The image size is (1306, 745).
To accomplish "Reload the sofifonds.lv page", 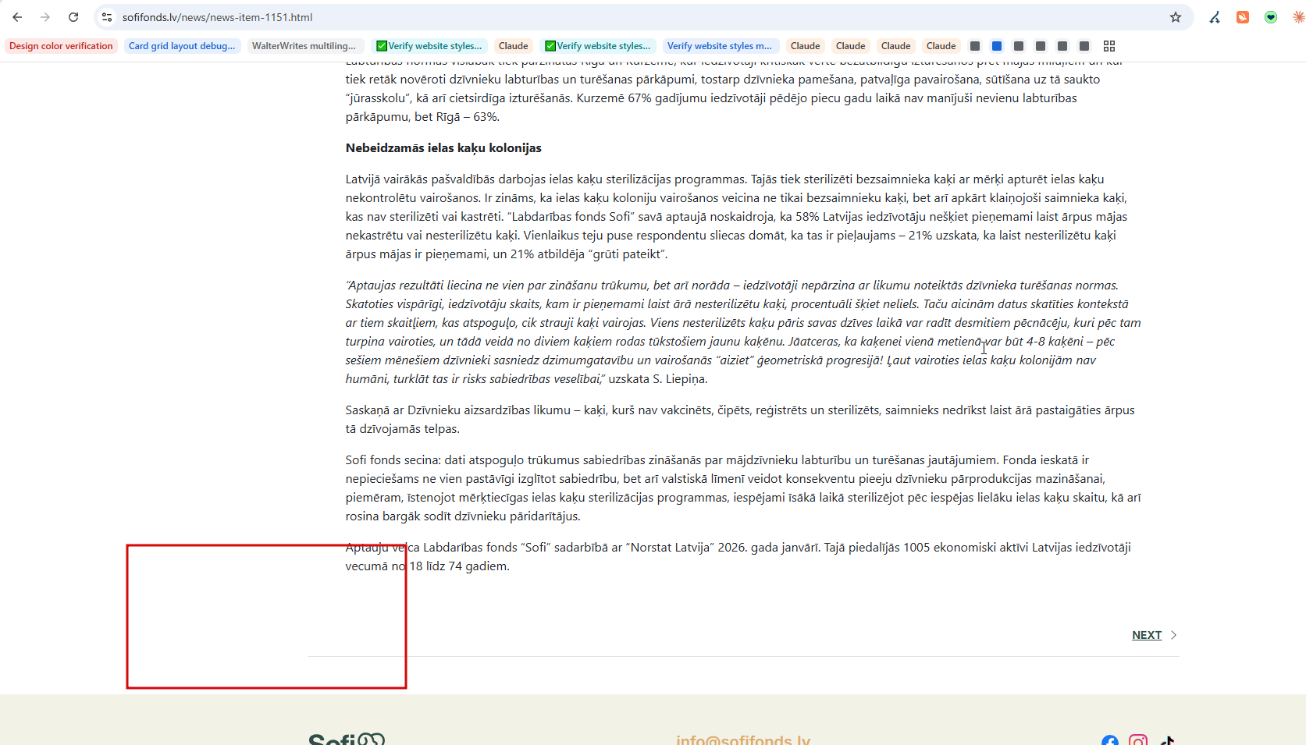I will tap(73, 17).
